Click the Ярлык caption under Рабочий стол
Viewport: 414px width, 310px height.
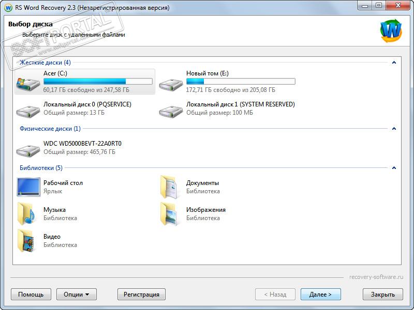click(53, 191)
